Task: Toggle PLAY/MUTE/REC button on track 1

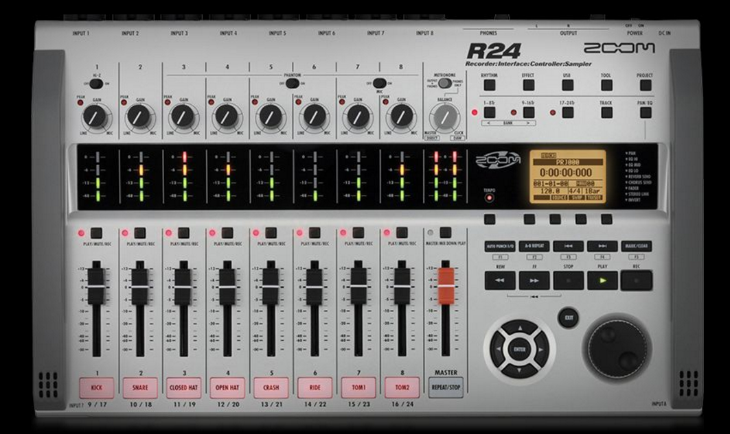Action: pyautogui.click(x=96, y=233)
